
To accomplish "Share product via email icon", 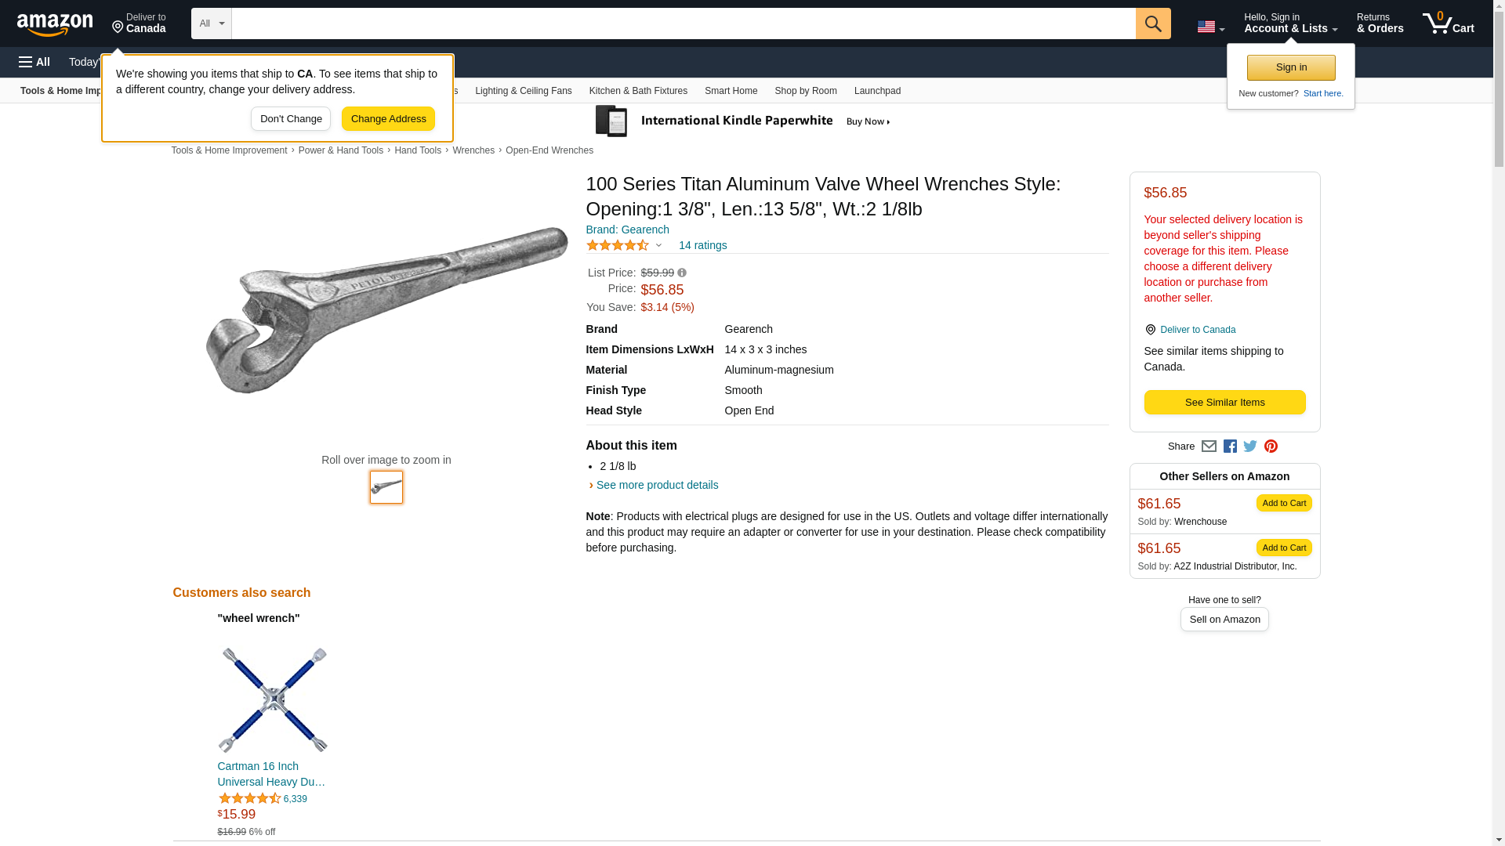I will click(1209, 446).
